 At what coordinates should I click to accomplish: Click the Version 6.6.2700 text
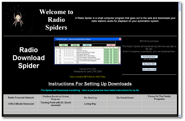click(x=88, y=69)
